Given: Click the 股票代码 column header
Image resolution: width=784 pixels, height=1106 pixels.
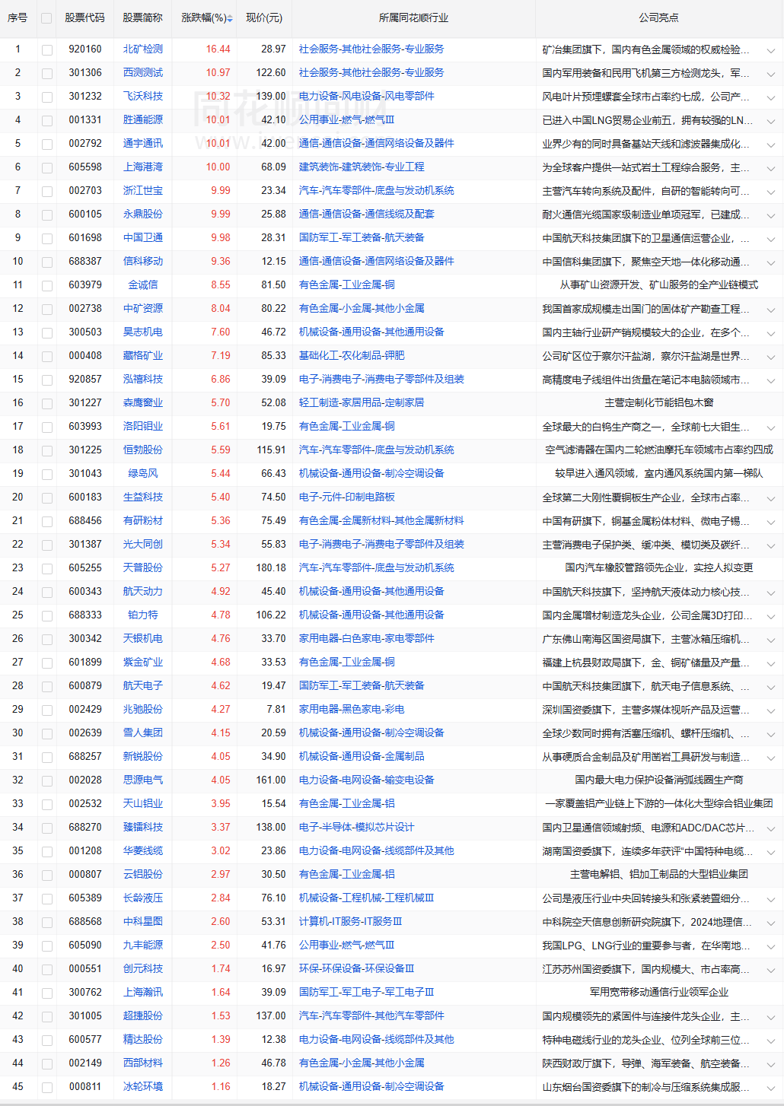Looking at the screenshot, I should click(84, 17).
